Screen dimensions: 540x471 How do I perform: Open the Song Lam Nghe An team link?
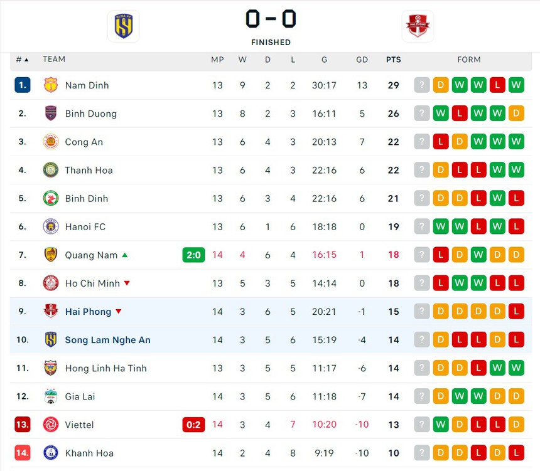coord(107,340)
